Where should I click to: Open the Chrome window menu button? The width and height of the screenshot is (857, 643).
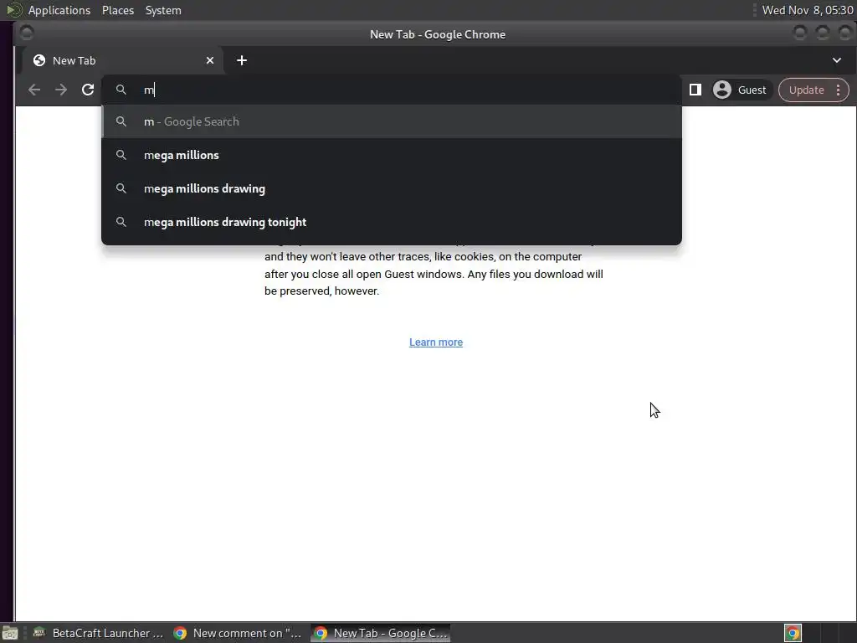pos(26,33)
